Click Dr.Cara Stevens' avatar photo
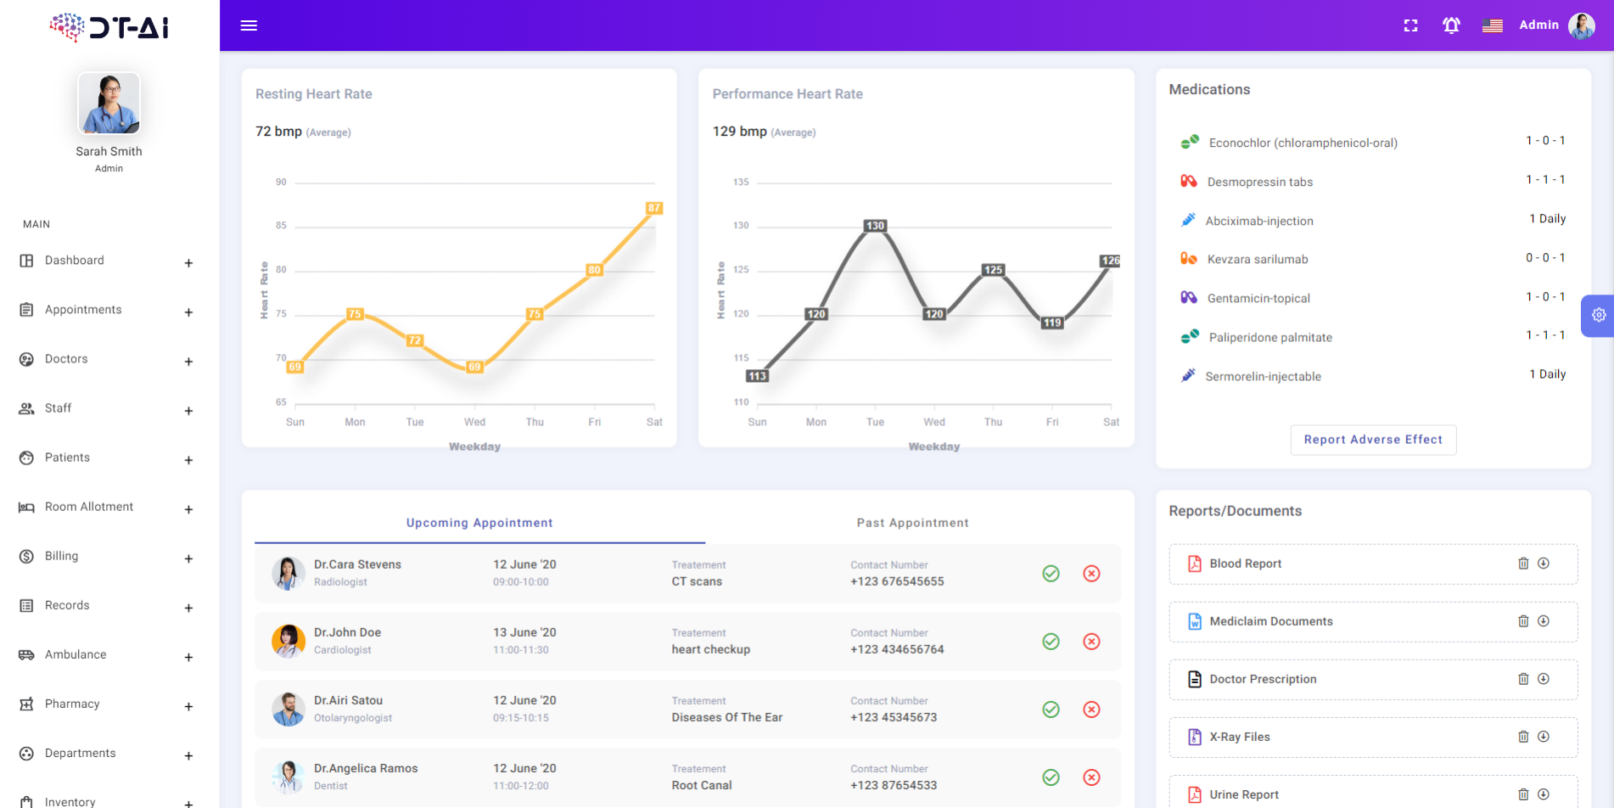The image size is (1614, 808). pyautogui.click(x=289, y=574)
